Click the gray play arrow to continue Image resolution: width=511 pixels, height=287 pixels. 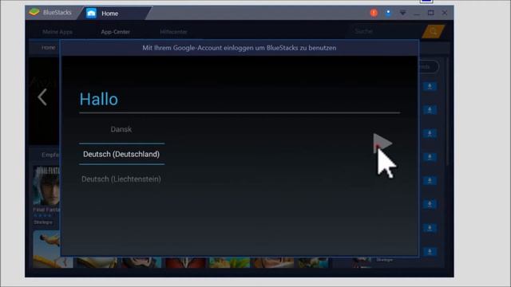(x=382, y=143)
